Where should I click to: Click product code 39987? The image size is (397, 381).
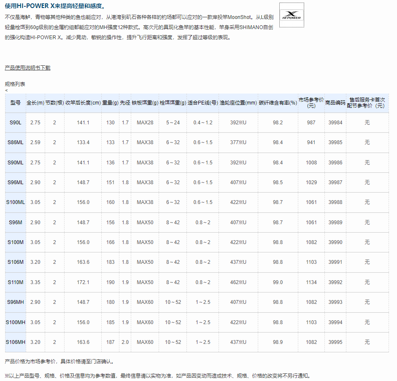pyautogui.click(x=335, y=182)
